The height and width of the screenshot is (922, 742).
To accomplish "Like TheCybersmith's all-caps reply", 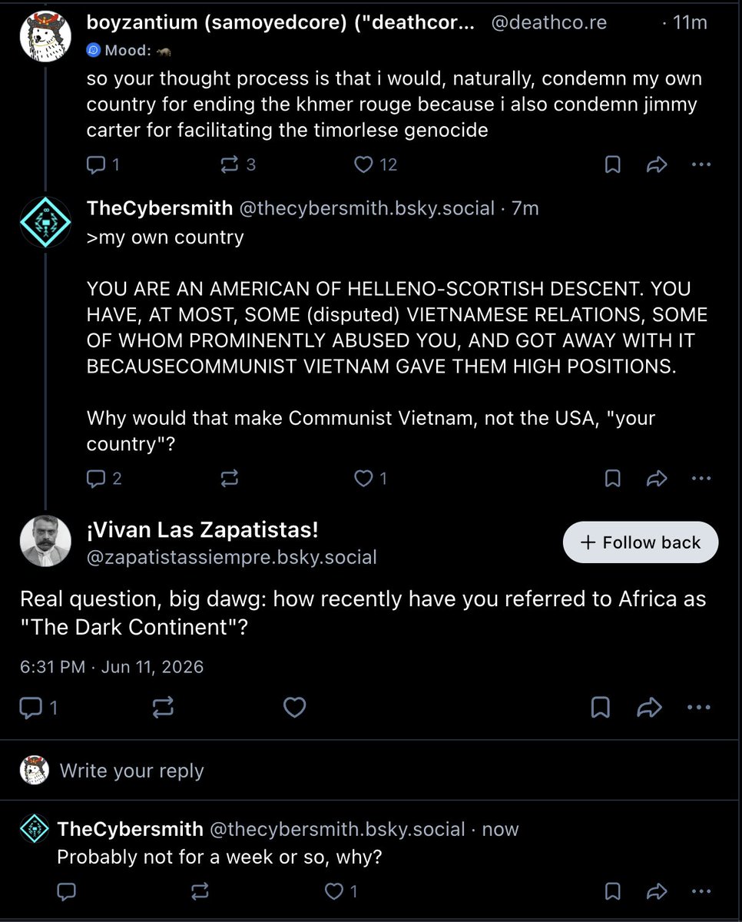I will click(x=370, y=479).
